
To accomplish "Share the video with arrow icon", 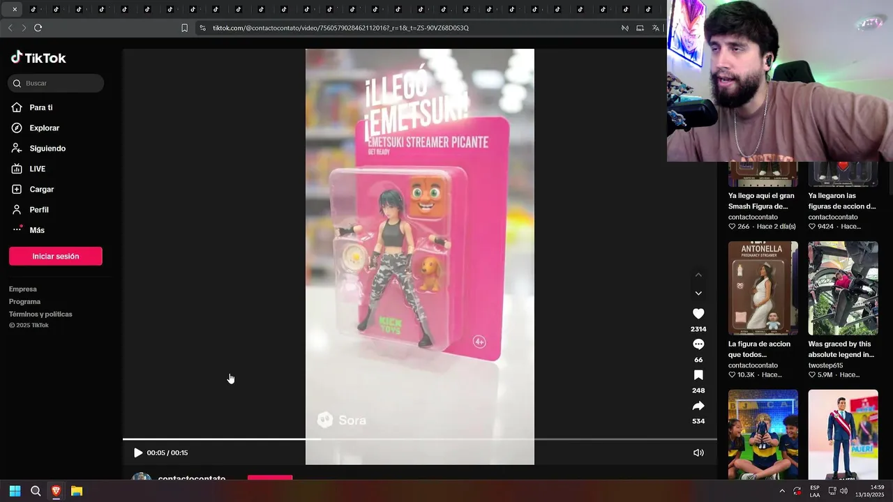I will point(698,406).
